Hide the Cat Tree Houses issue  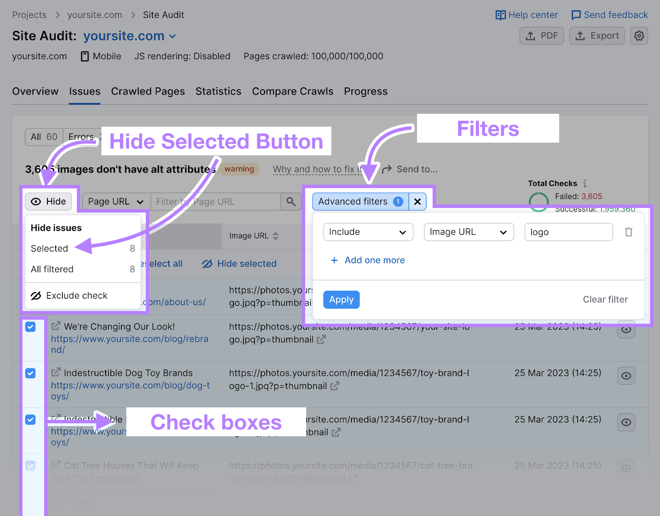coord(626,468)
